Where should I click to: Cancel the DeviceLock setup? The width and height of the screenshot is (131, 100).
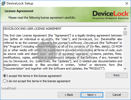click(117, 95)
